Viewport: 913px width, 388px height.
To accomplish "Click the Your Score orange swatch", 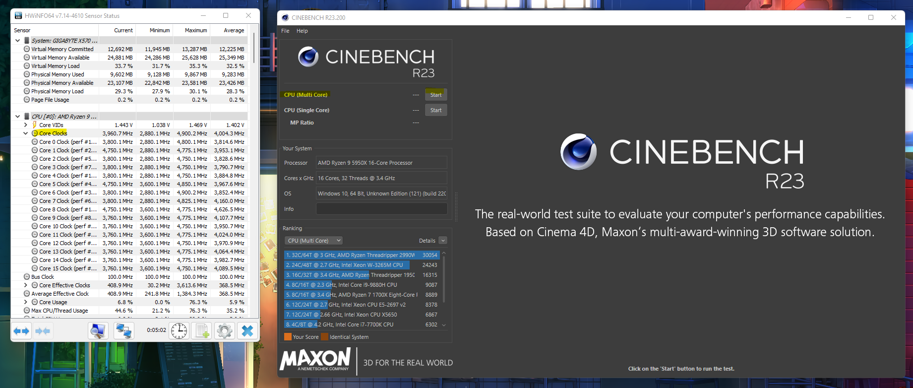I will (x=288, y=337).
